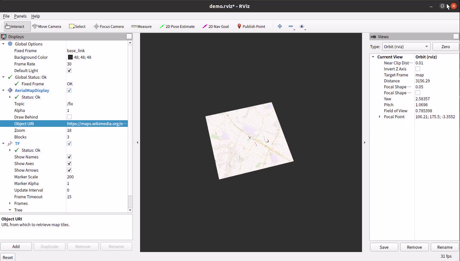Activate the Publish Point tool

(251, 26)
